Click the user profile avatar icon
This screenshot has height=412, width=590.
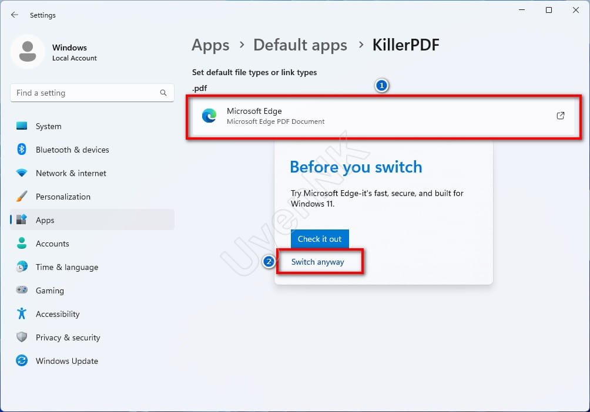[x=28, y=52]
